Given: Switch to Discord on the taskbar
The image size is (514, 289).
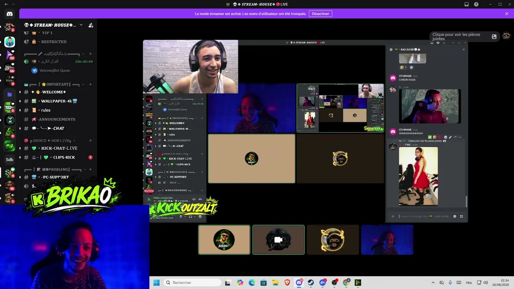Looking at the screenshot, I should 299,283.
